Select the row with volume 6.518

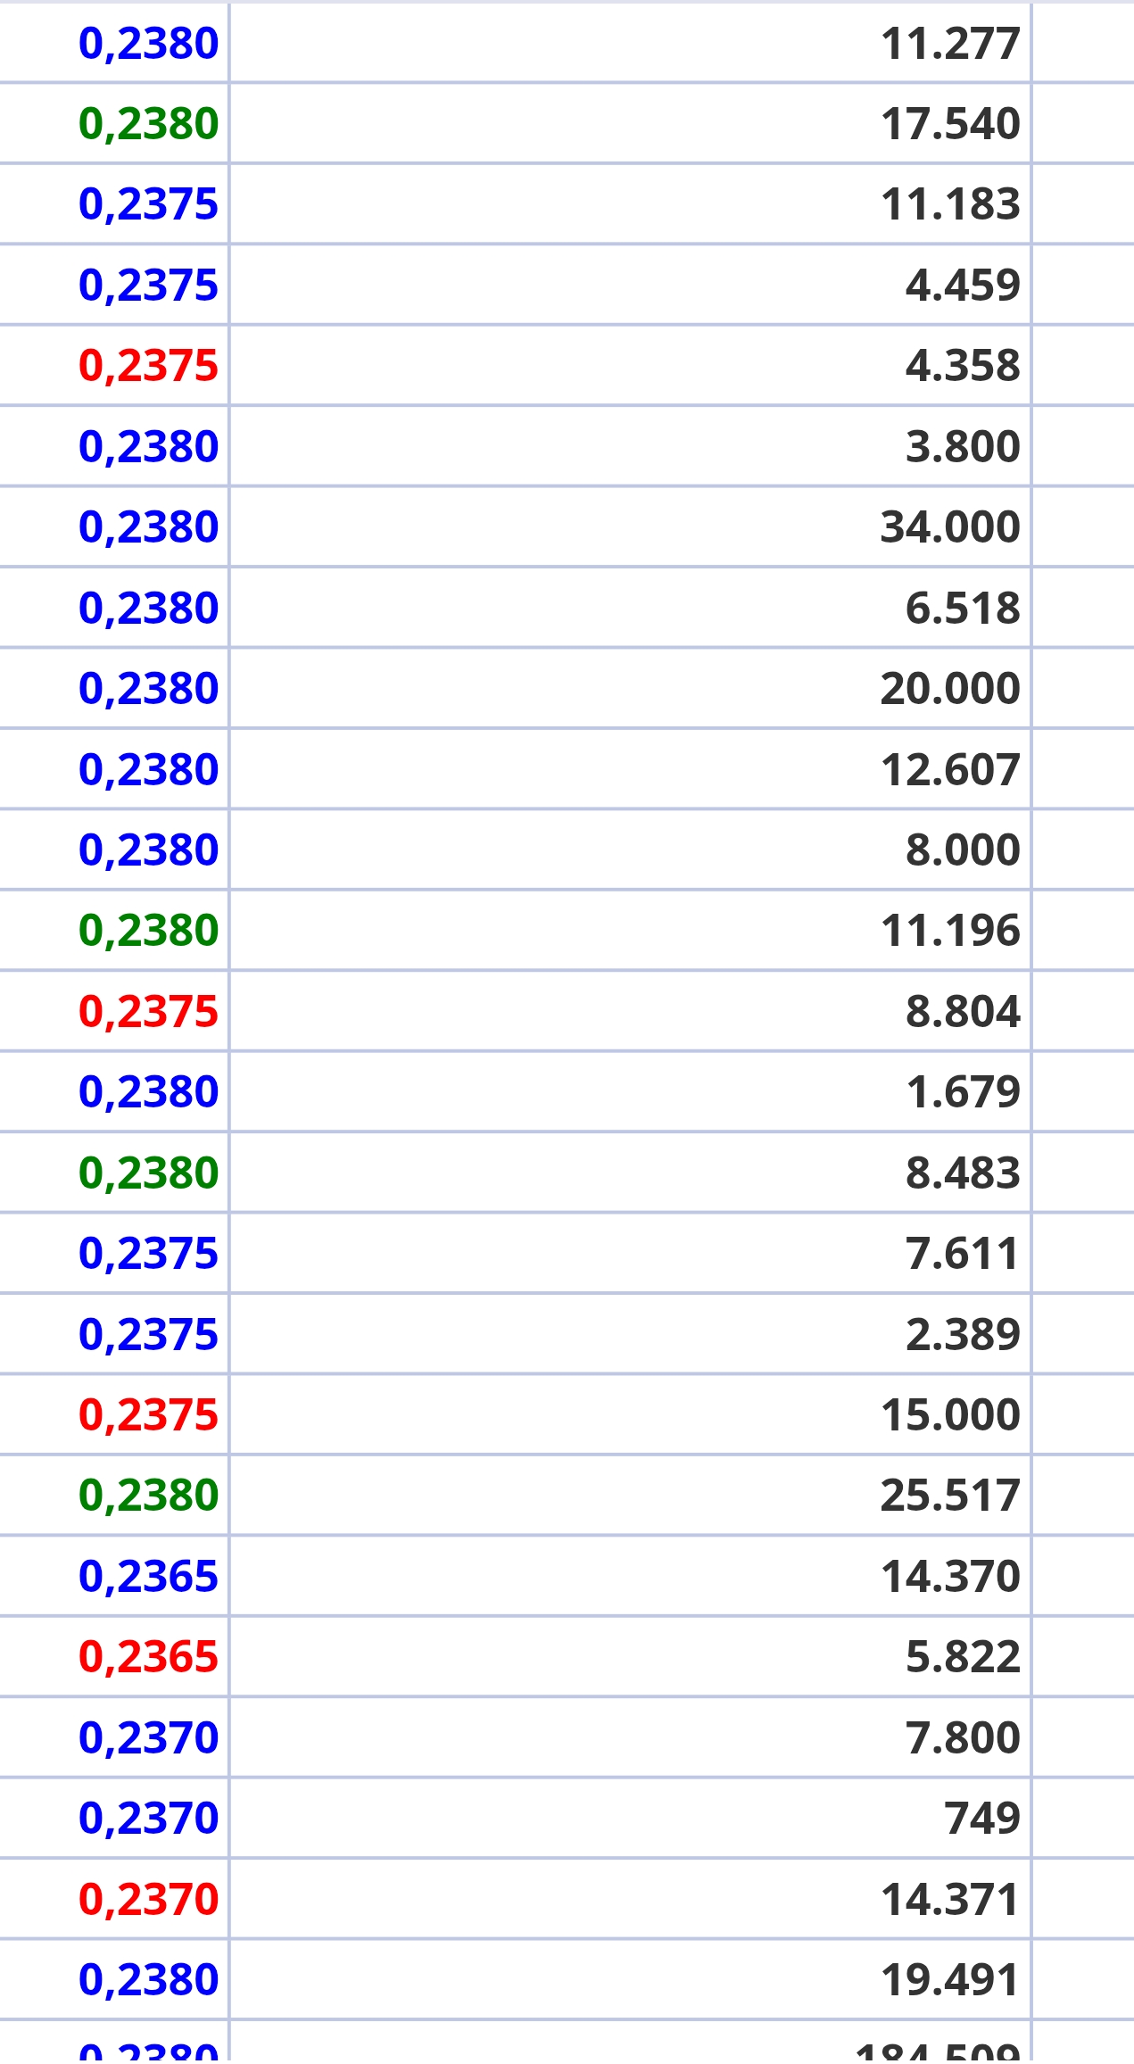tap(567, 608)
